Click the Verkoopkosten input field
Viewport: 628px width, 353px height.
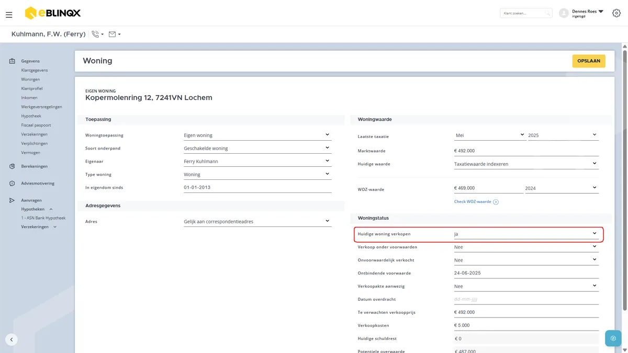[x=526, y=325]
